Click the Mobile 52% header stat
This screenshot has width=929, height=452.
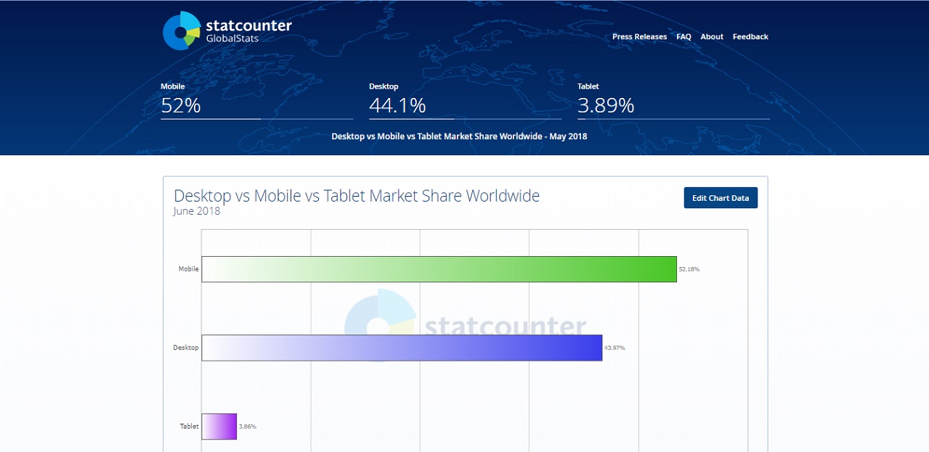(256, 100)
